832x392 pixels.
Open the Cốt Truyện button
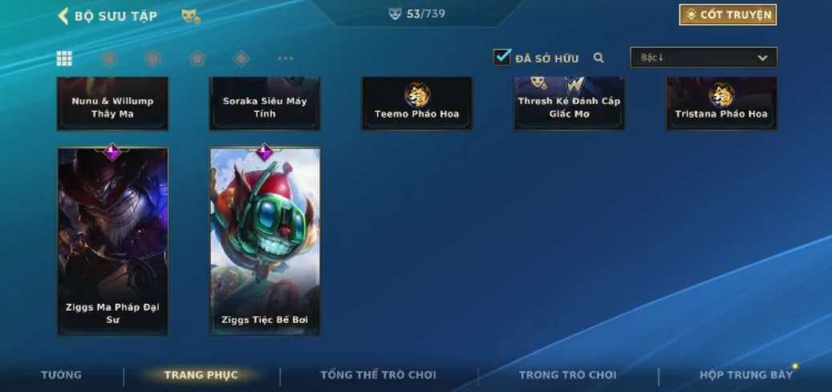(x=728, y=15)
